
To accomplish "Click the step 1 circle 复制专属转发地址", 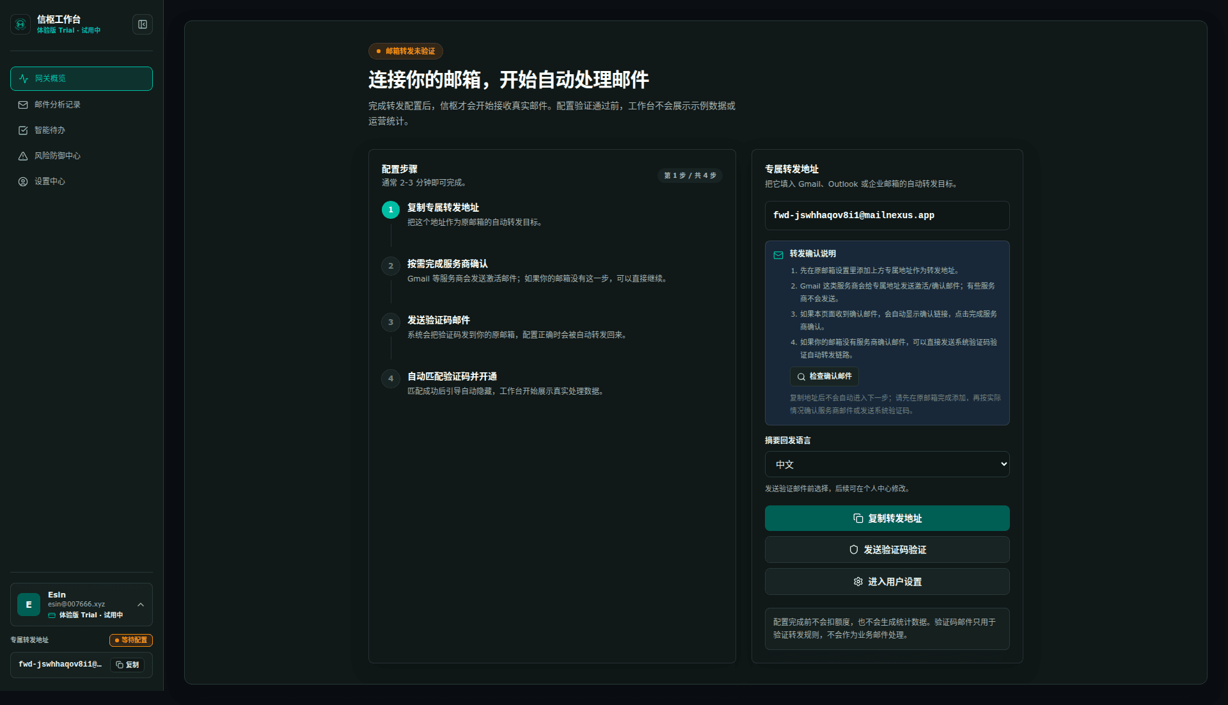I will pyautogui.click(x=391, y=210).
